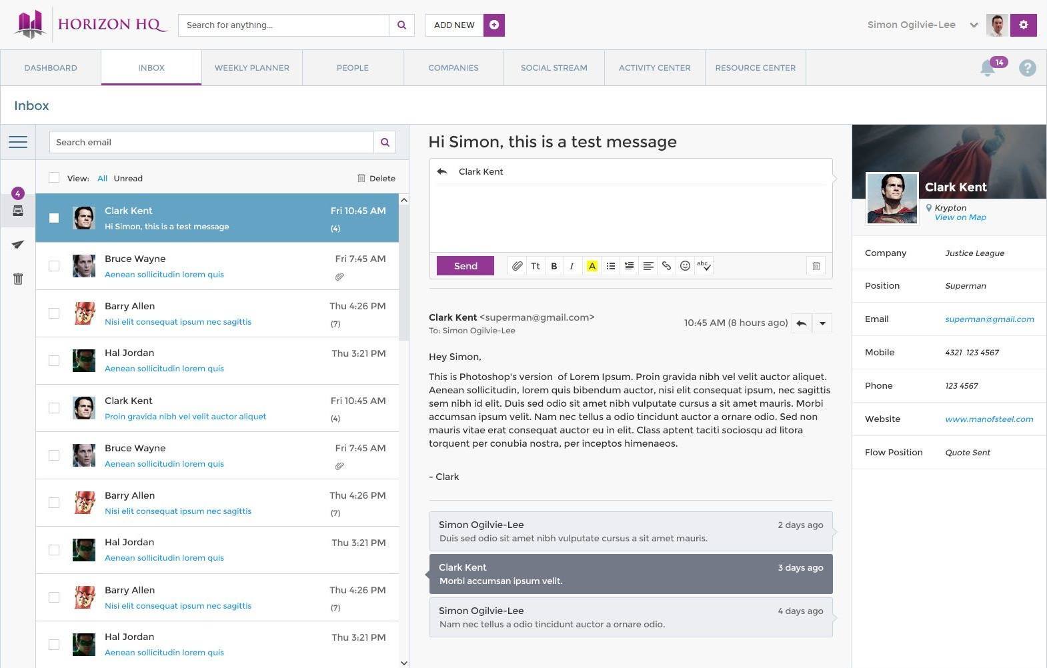The height and width of the screenshot is (668, 1047).
Task: Click the top search magnifier button
Action: tap(401, 25)
